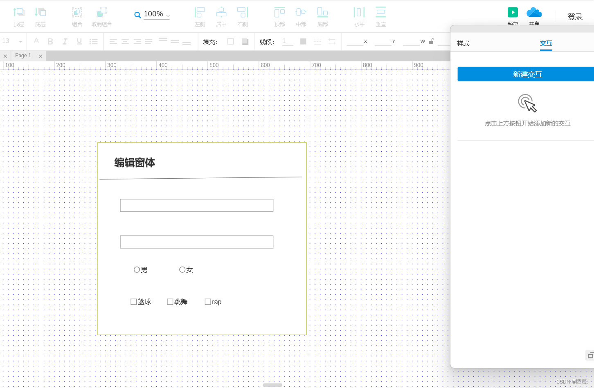This screenshot has width=594, height=388.
Task: Align right using the 右侧 icon
Action: pyautogui.click(x=243, y=12)
